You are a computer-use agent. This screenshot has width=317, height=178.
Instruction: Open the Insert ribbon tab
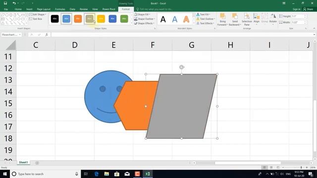29,9
